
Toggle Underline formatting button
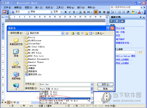point(74,12)
